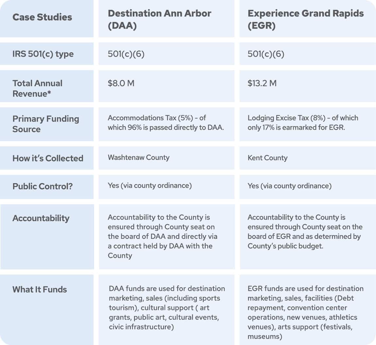Click the "Public Control?" row label
This screenshot has height=345, width=376.
(x=43, y=187)
